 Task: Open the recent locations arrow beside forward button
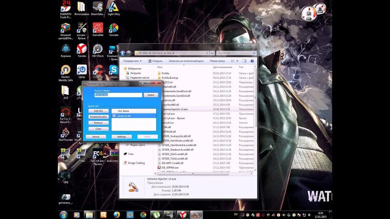tap(133, 53)
